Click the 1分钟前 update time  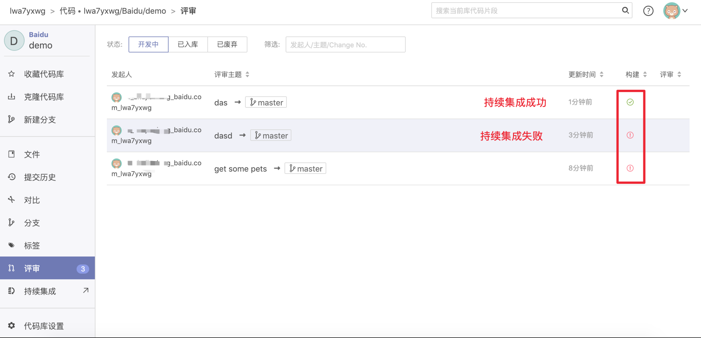580,102
